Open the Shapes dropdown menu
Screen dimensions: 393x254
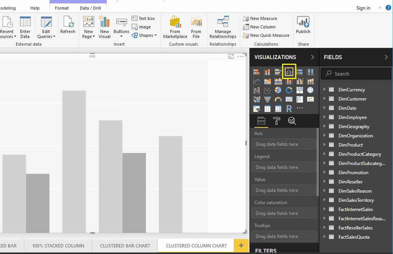click(x=144, y=35)
